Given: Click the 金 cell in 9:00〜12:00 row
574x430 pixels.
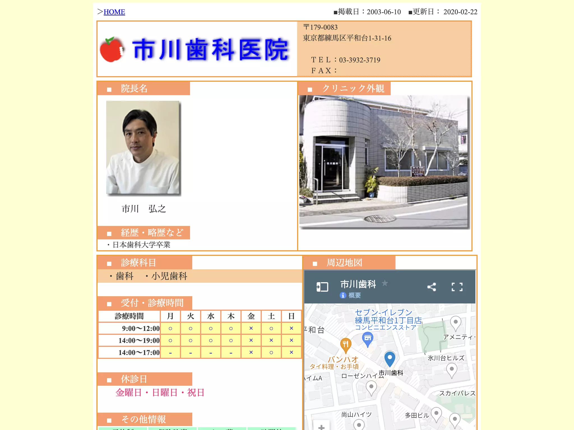Looking at the screenshot, I should (x=251, y=328).
